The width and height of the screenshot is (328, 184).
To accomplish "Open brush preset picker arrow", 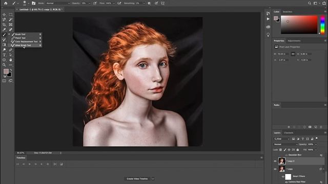I will (x=29, y=4).
